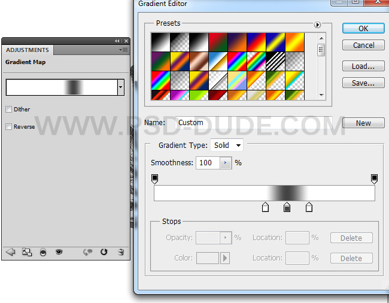Choose the Red, Green preset
The width and height of the screenshot is (389, 303).
pyautogui.click(x=218, y=42)
